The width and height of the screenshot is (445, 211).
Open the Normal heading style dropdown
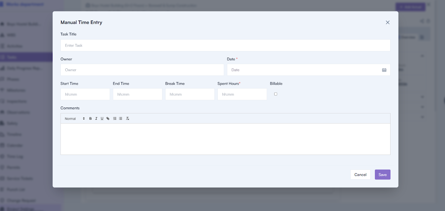click(x=74, y=119)
